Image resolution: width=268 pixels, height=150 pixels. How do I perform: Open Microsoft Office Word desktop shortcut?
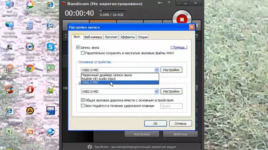pos(50,26)
